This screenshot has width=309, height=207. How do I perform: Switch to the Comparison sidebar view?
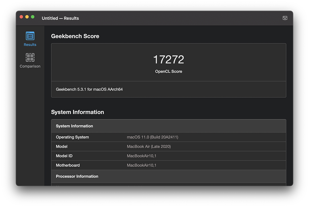pos(30,61)
